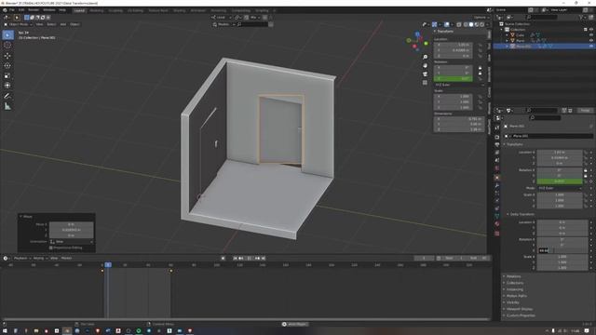Switch to the Modeling workspace tab
The image size is (596, 335).
click(x=97, y=10)
